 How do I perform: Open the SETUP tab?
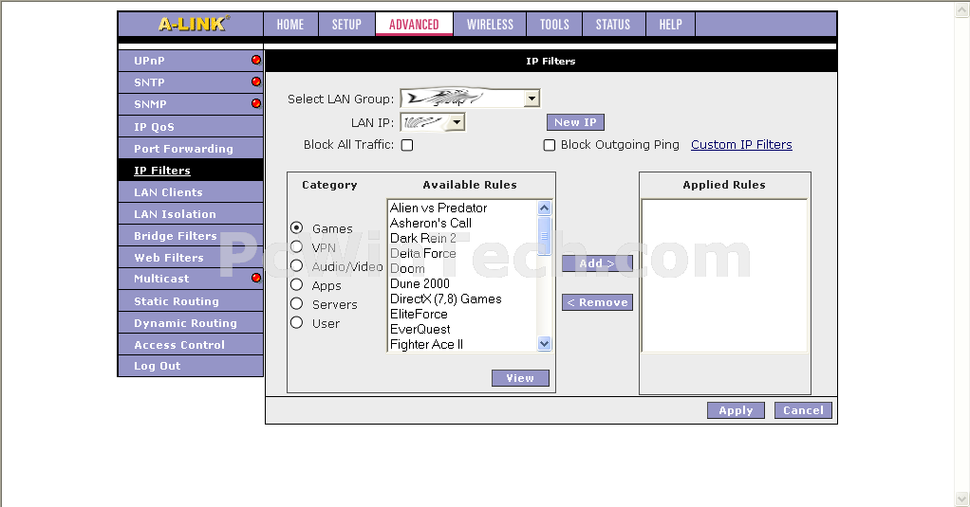pyautogui.click(x=346, y=24)
